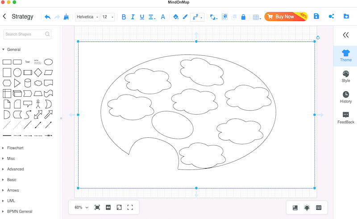Select the triangle shape
This screenshot has height=219, width=357.
(x=17, y=83)
